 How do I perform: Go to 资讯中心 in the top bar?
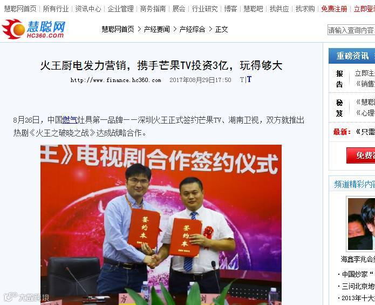click(x=88, y=9)
